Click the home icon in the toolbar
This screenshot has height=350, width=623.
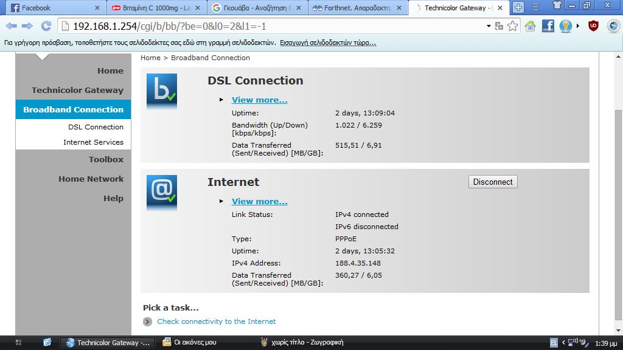[x=530, y=26]
